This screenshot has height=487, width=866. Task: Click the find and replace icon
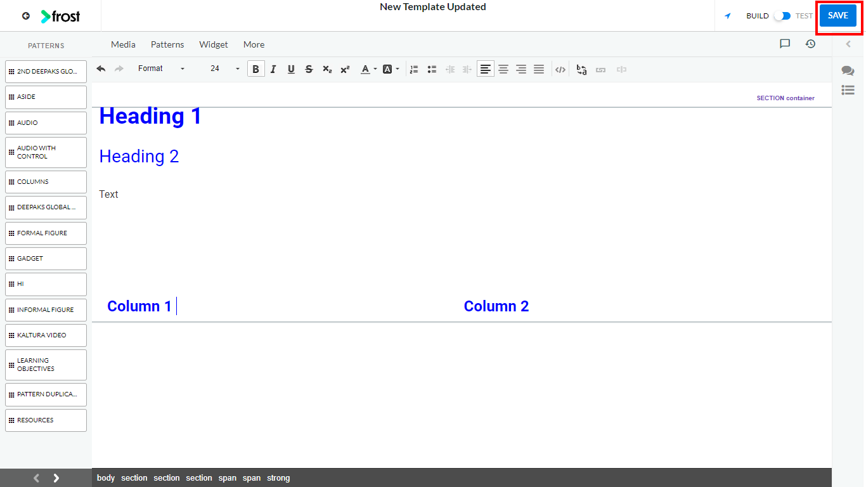click(582, 69)
